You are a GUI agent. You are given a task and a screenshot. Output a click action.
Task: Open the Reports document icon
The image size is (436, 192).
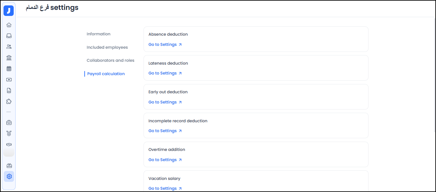[x=9, y=90]
